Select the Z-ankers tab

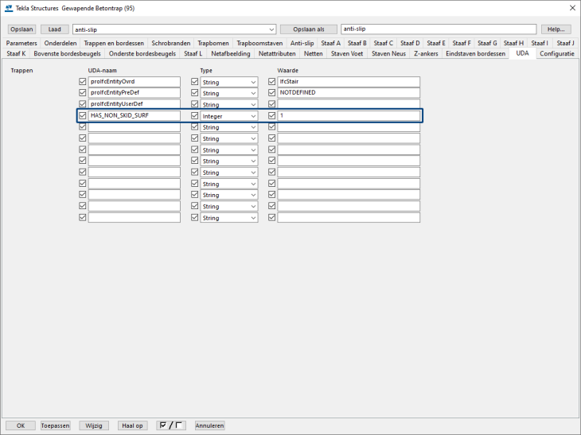tap(426, 53)
